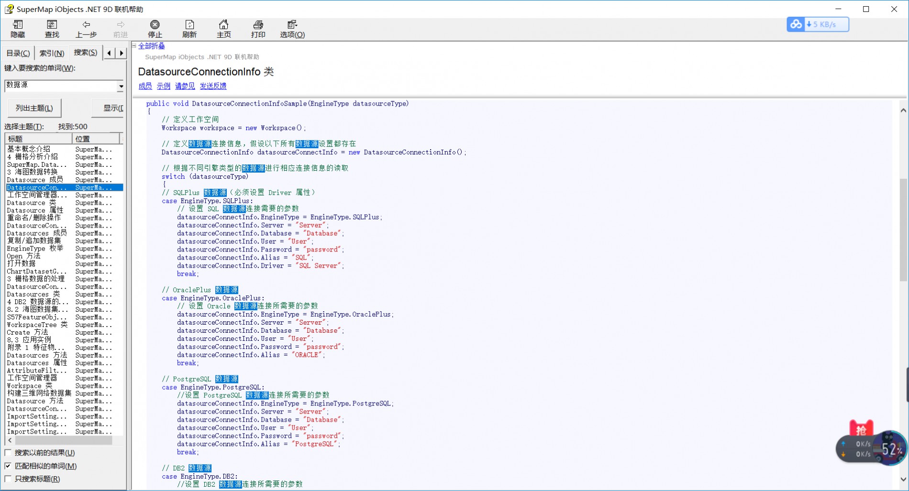The image size is (909, 491).
Task: Click the help window title bar icon
Action: [x=9, y=9]
